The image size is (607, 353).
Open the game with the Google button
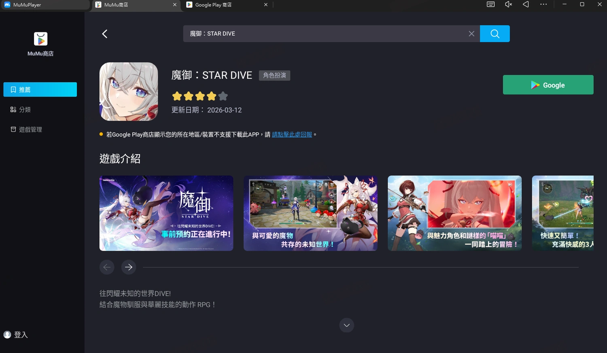(x=548, y=85)
